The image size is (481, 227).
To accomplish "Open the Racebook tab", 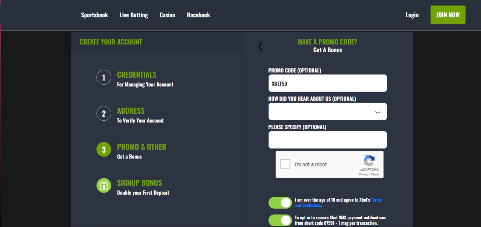I will coord(198,15).
